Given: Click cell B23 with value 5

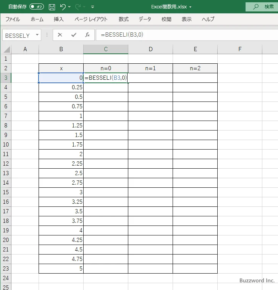Looking at the screenshot, I should pos(61,268).
